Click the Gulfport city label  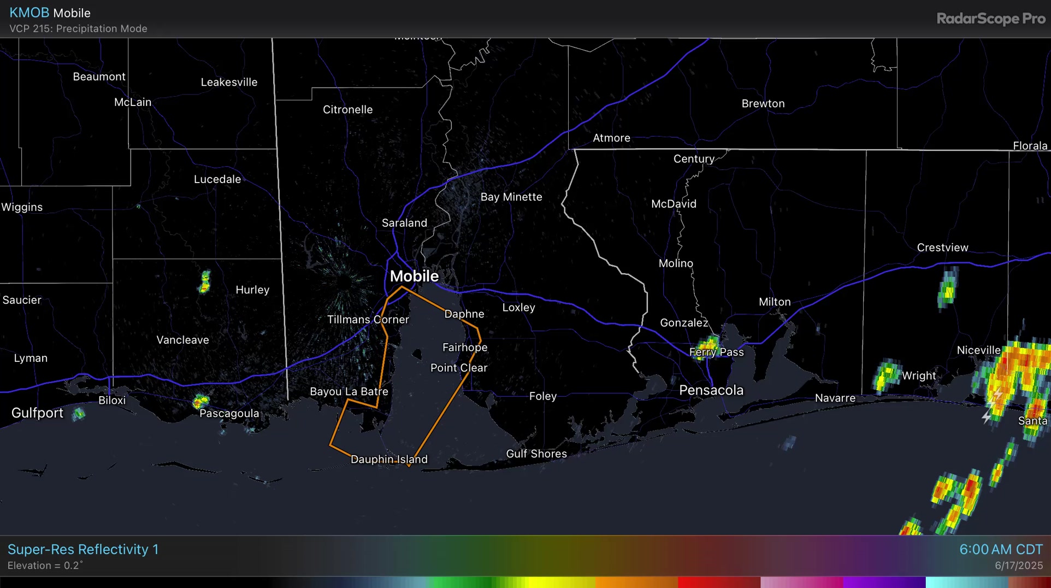37,413
